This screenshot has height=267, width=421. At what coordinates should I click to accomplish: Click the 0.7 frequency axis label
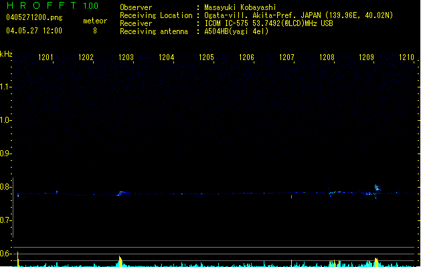5,220
